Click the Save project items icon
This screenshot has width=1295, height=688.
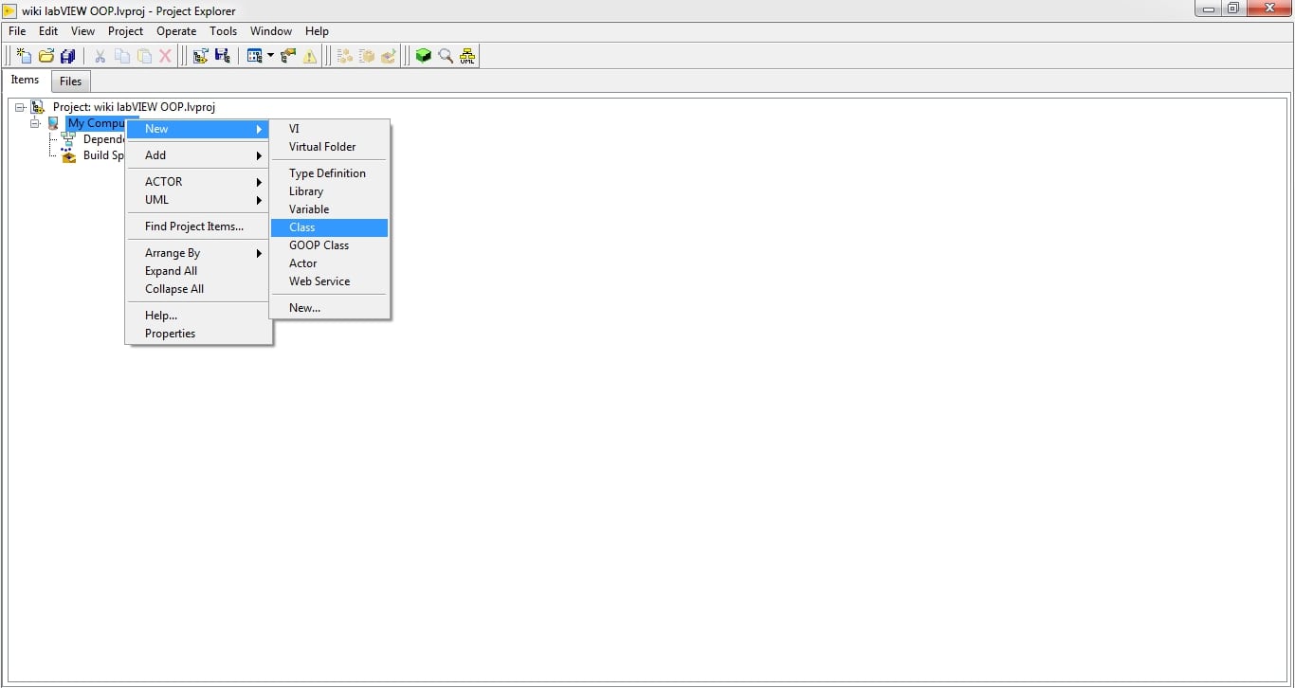[222, 56]
